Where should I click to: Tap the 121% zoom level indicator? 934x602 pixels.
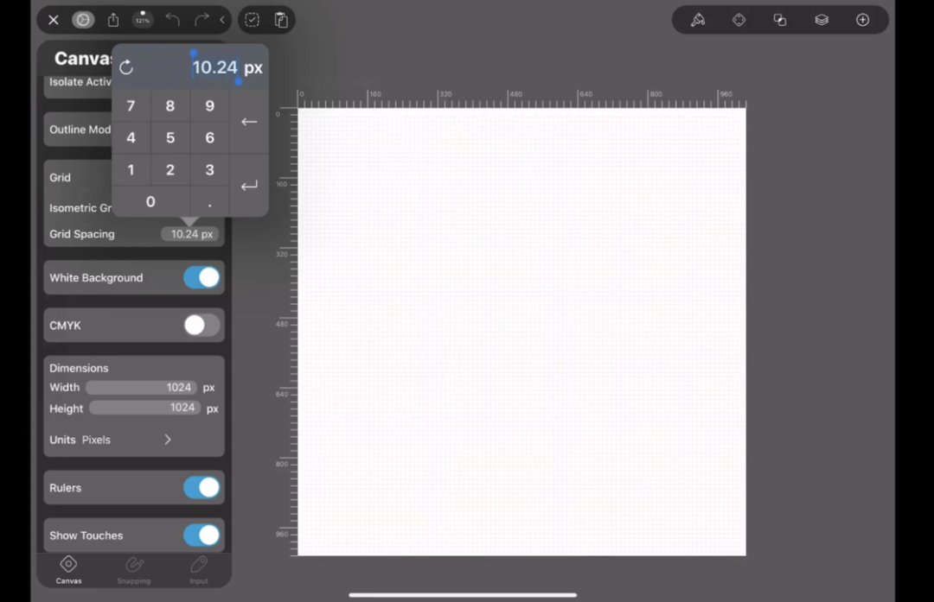143,20
